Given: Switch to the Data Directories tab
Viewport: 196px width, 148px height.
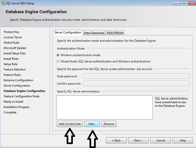Looking at the screenshot, I should (94, 33).
